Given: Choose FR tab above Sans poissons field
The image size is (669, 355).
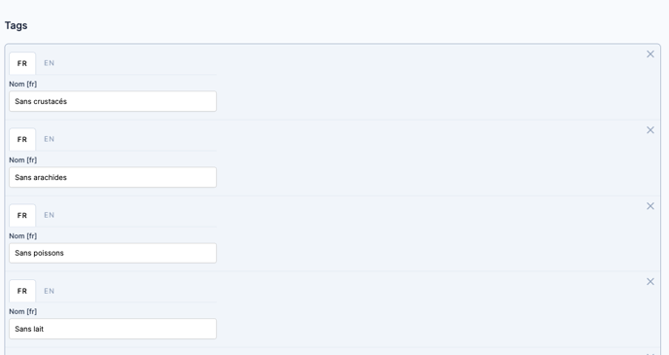Looking at the screenshot, I should click(x=22, y=216).
